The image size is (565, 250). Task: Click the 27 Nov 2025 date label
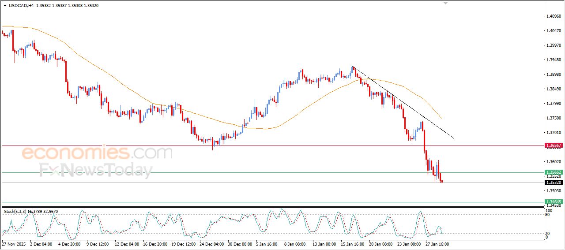pos(14,244)
